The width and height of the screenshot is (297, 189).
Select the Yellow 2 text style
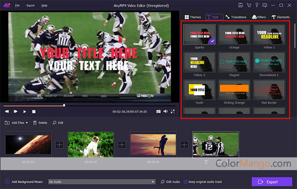[199, 62]
